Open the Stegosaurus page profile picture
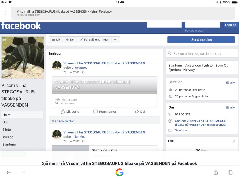 (23, 57)
